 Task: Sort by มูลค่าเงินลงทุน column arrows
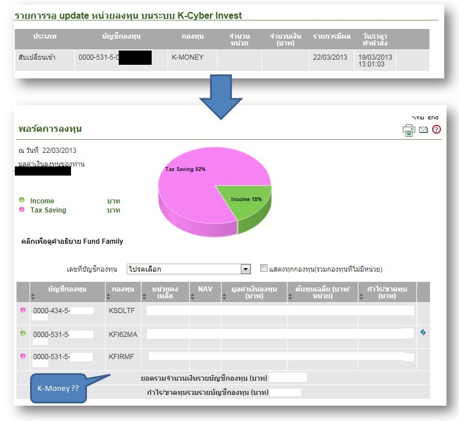tap(224, 297)
